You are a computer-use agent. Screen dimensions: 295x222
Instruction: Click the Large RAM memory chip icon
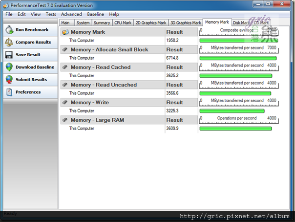tap(65, 120)
